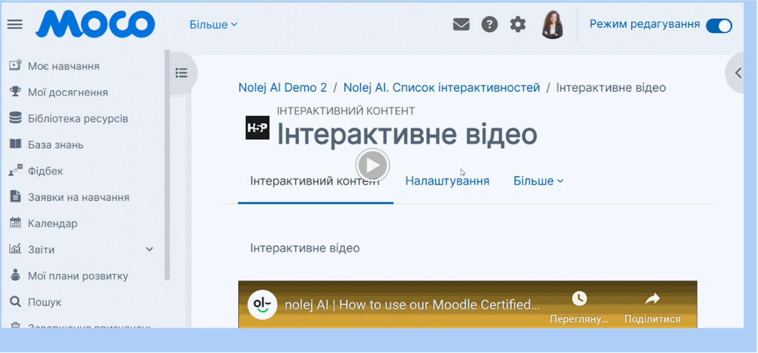
Task: Open messages via the envelope icon
Action: 461,24
